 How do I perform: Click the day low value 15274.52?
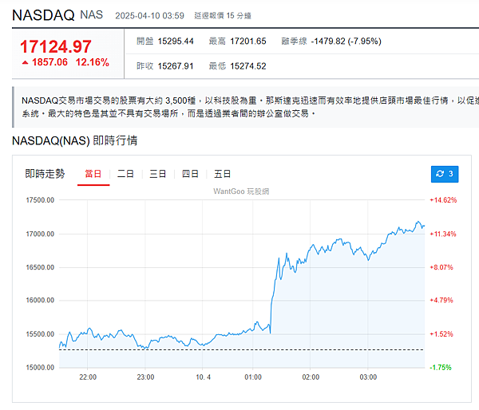pyautogui.click(x=248, y=66)
